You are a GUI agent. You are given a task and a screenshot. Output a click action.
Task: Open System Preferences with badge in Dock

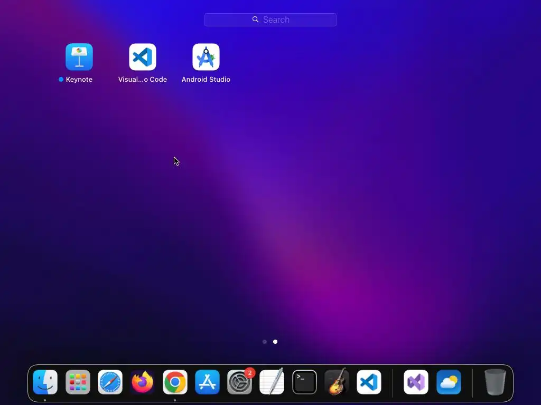click(239, 382)
